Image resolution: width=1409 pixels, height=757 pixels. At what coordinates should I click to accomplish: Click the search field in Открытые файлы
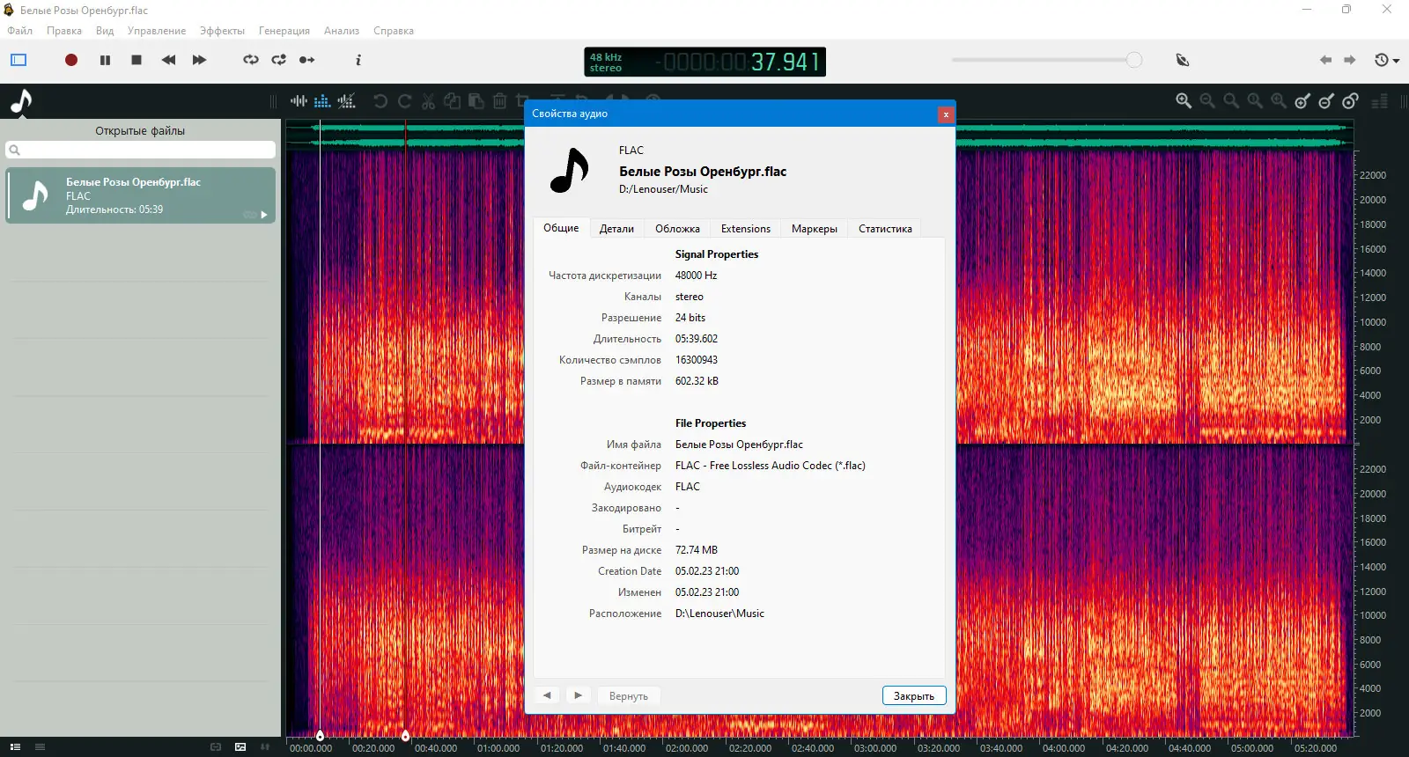click(x=141, y=151)
